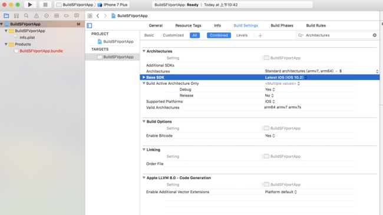The width and height of the screenshot is (383, 215).
Task: Open the Find navigator magnifier icon
Action: pyautogui.click(x=27, y=16)
